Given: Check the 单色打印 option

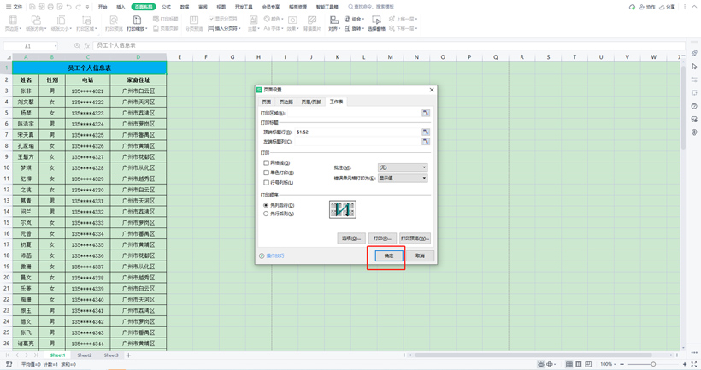Looking at the screenshot, I should click(267, 173).
